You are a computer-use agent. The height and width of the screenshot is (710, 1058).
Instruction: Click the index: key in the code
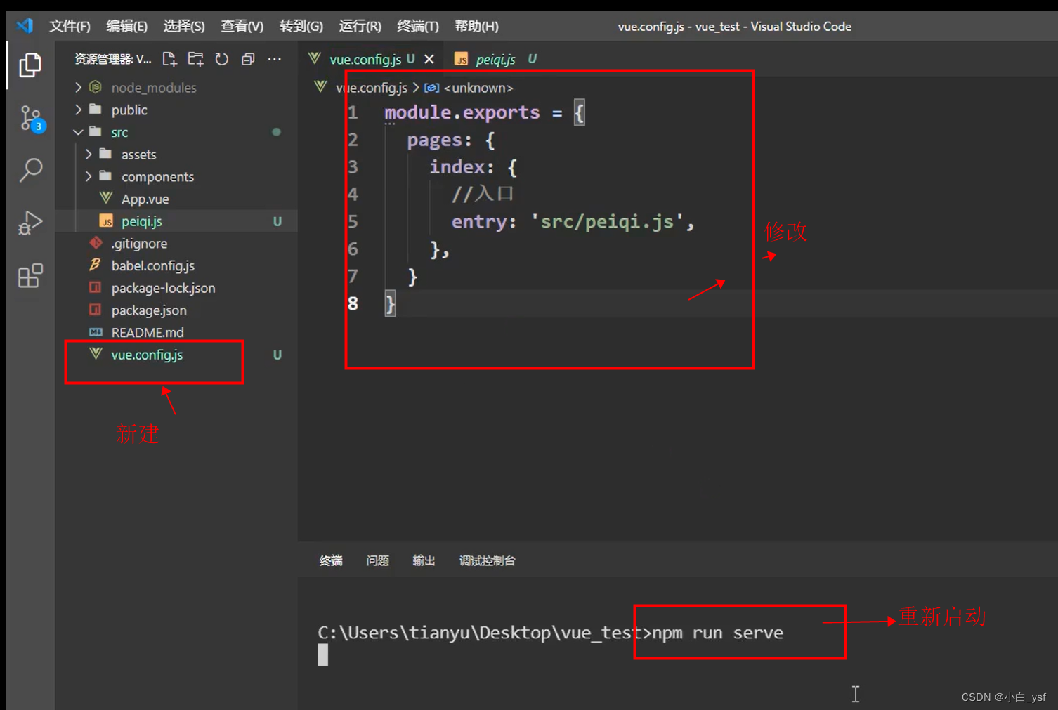click(462, 167)
